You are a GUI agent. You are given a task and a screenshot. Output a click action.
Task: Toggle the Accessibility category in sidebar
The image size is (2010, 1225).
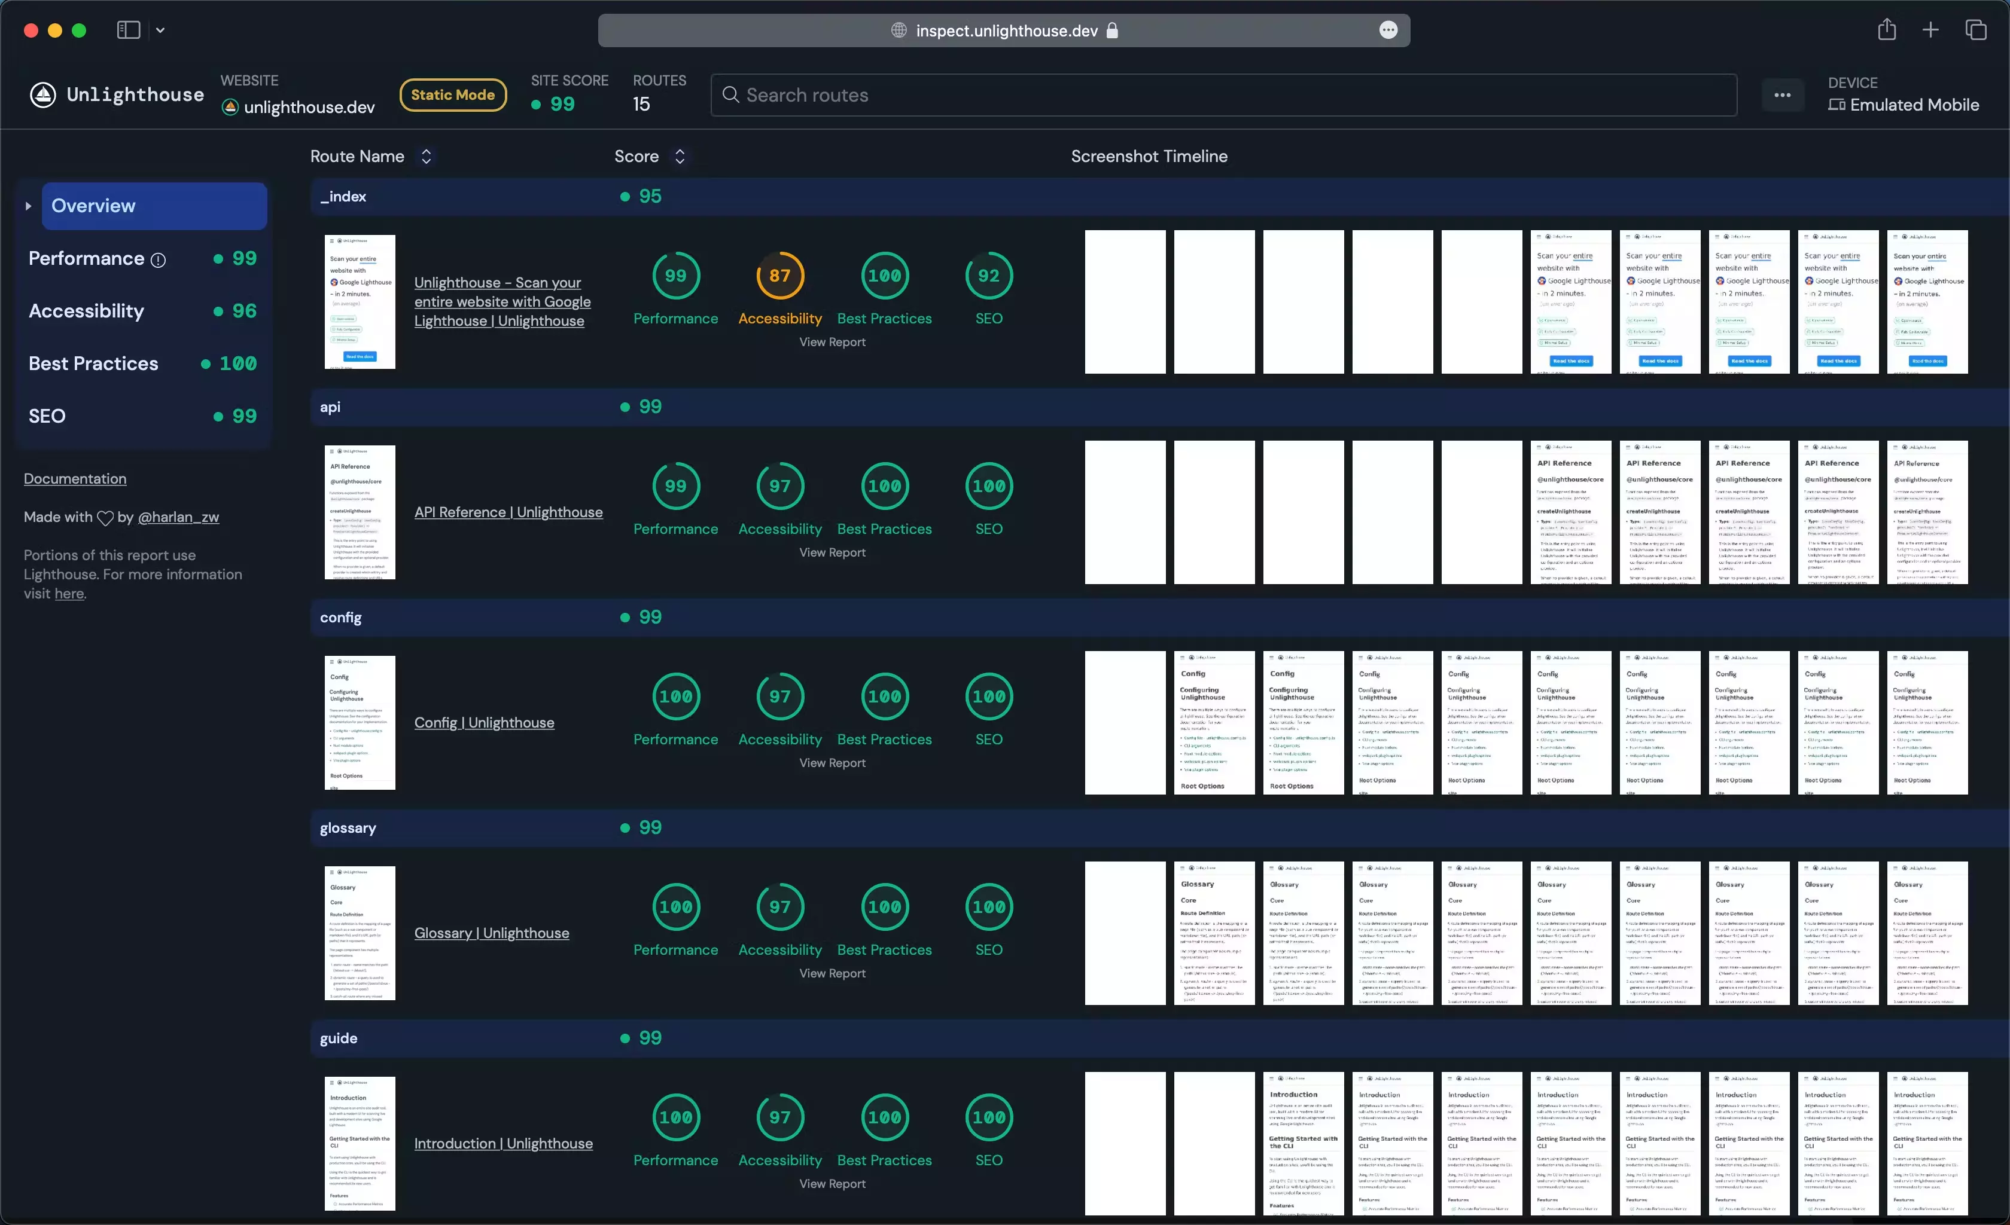pyautogui.click(x=86, y=311)
